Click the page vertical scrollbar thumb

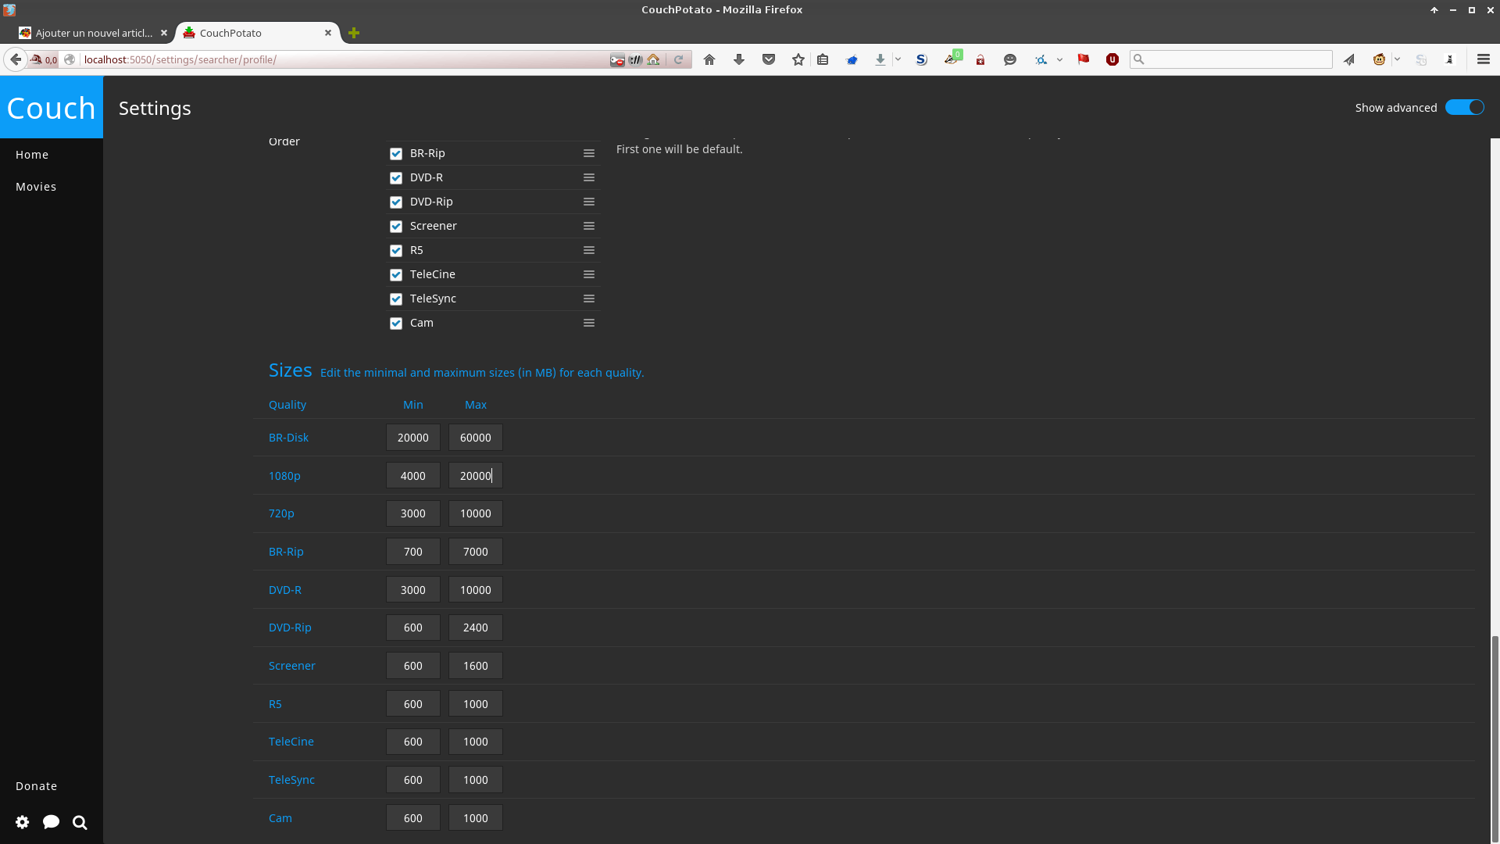(1495, 738)
